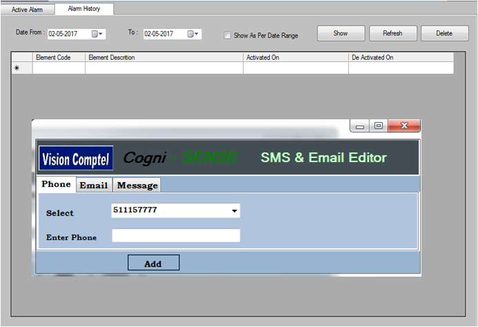Viewport: 478px width, 327px height.
Task: Click the calendar icon in Date From field
Action: 94,34
